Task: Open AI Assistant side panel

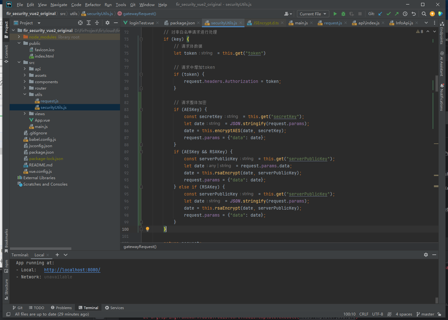Action: 442,64
